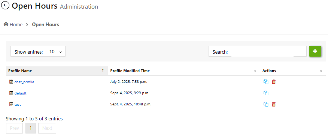The width and height of the screenshot is (328, 138).
Task: Add a new profile with green plus button
Action: (x=315, y=51)
